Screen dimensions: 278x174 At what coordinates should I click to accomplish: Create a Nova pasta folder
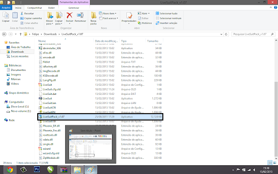tap(93, 18)
